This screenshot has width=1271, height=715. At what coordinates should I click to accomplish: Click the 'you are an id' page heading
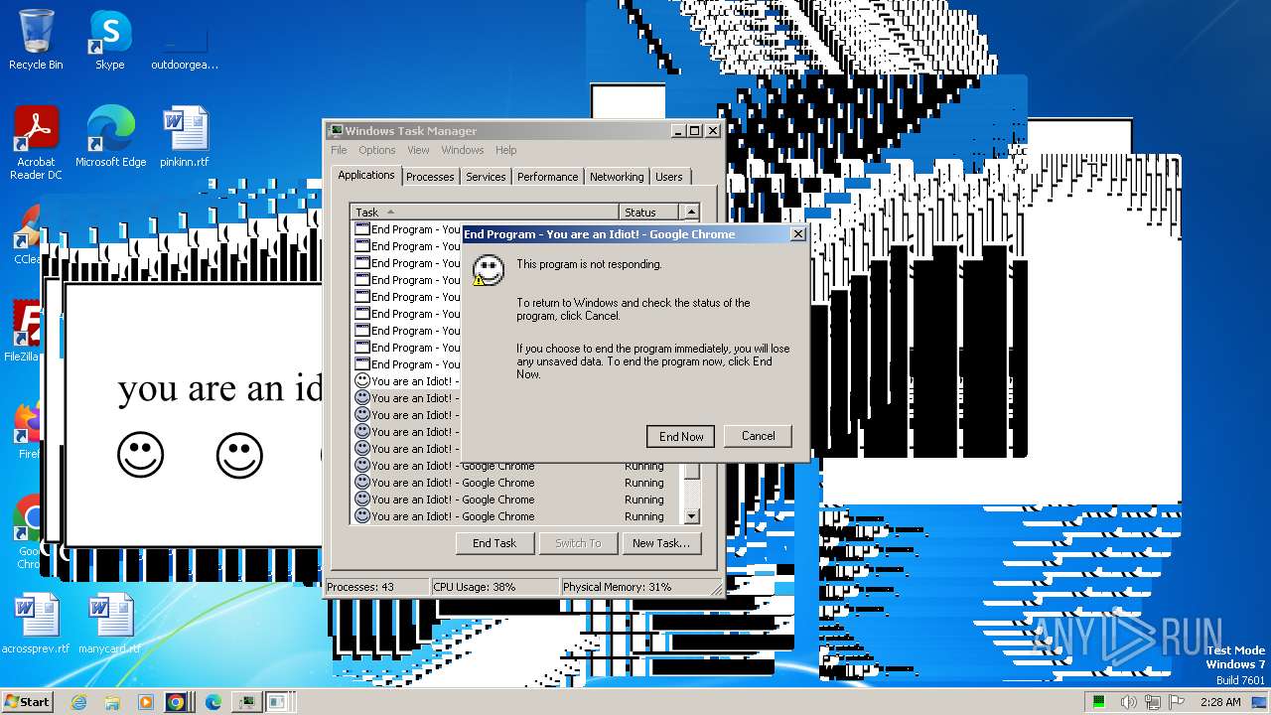pos(218,388)
